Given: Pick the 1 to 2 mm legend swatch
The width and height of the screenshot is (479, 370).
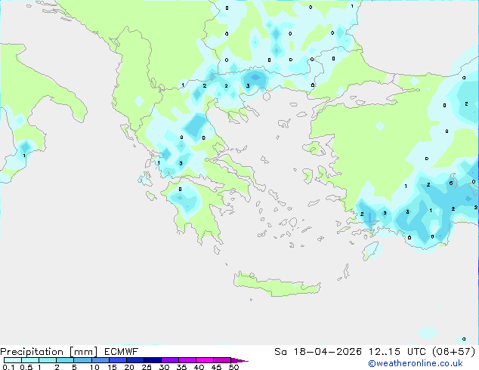Looking at the screenshot, I should [x=48, y=360].
